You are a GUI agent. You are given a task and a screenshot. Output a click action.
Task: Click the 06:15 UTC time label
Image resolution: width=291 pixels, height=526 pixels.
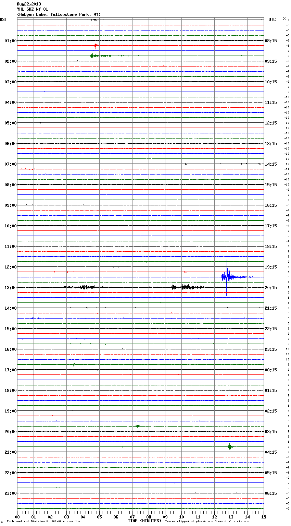point(271,493)
